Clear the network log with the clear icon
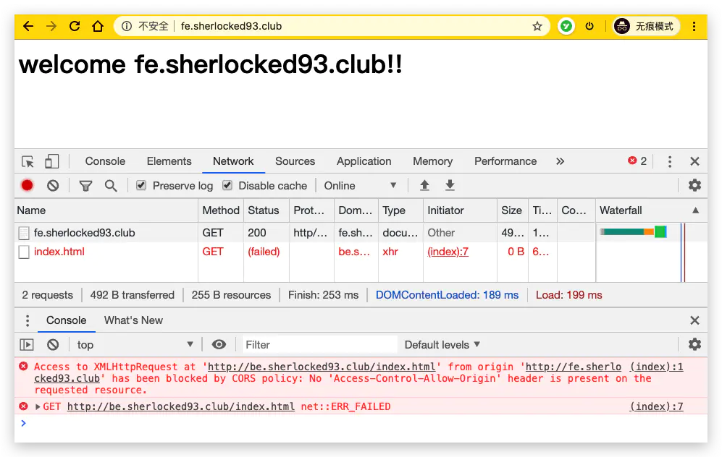The width and height of the screenshot is (722, 457). click(x=53, y=185)
